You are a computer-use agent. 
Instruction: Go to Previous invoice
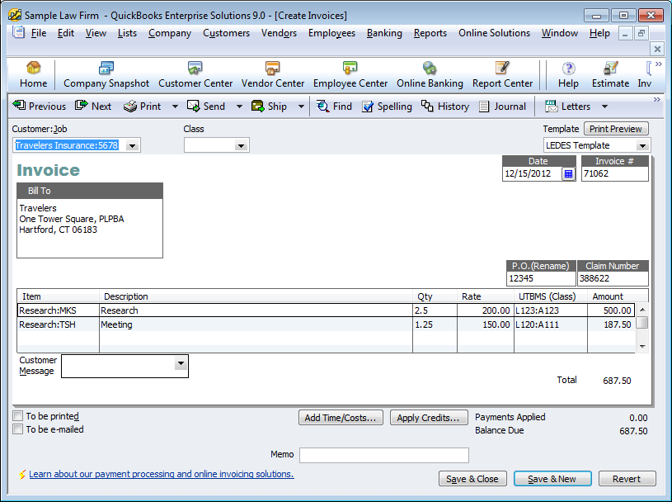(39, 106)
